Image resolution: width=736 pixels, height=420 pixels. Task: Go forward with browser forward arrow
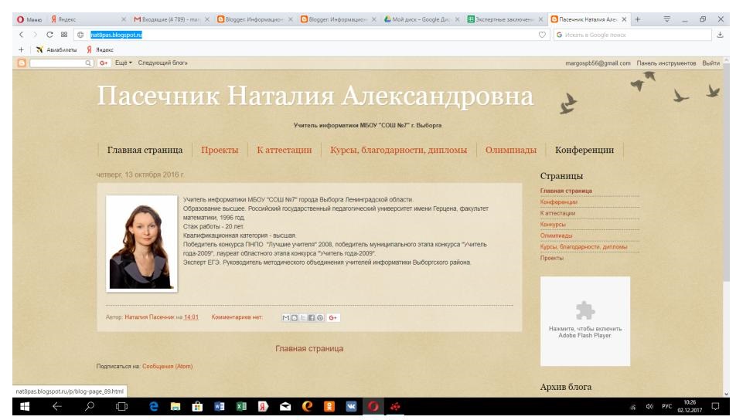click(x=35, y=35)
